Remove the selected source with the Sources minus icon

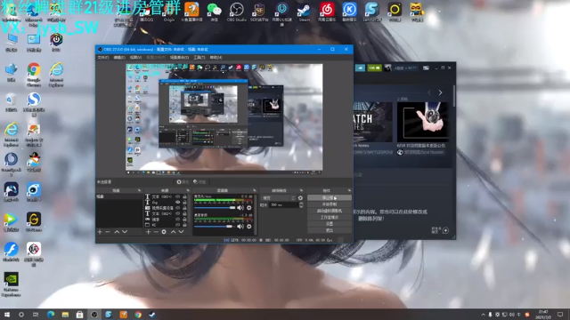click(x=156, y=231)
